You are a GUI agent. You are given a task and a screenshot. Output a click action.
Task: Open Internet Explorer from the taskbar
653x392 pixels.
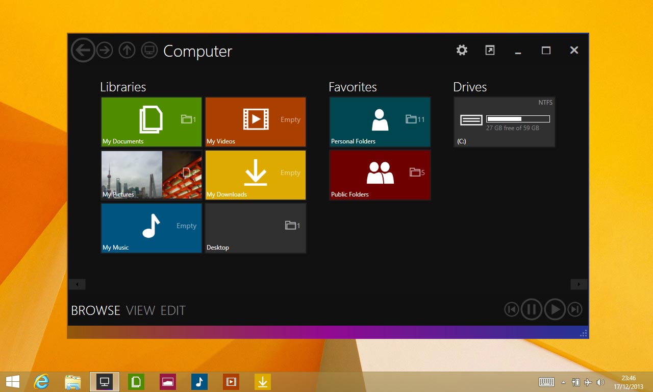41,381
